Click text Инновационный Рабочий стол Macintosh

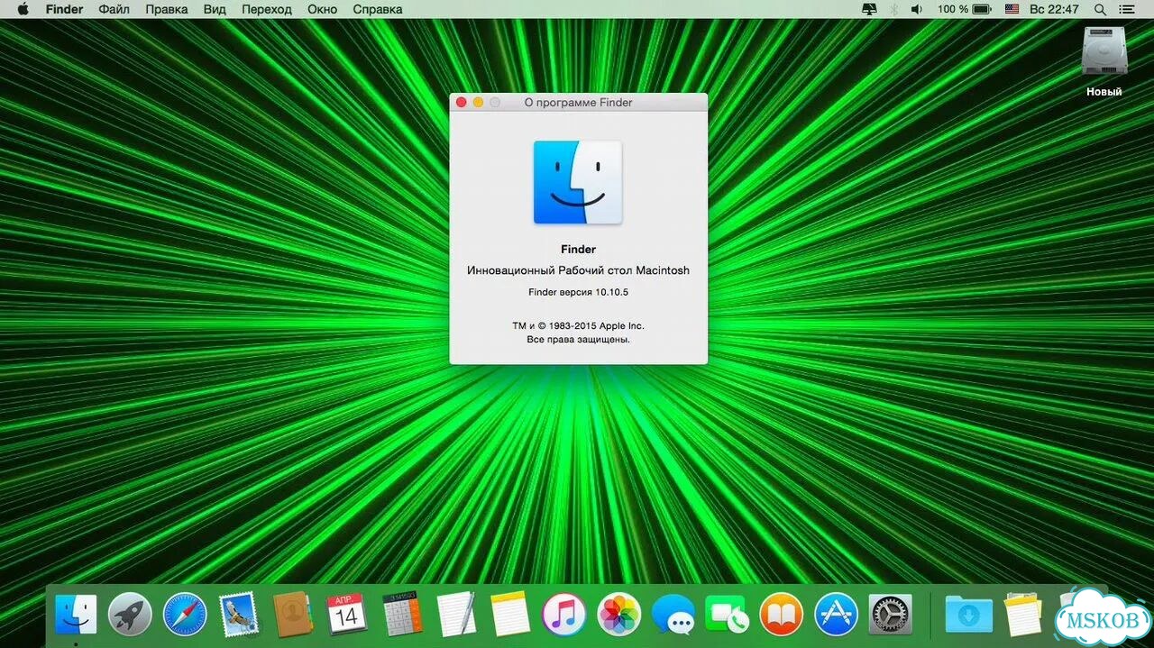click(578, 270)
